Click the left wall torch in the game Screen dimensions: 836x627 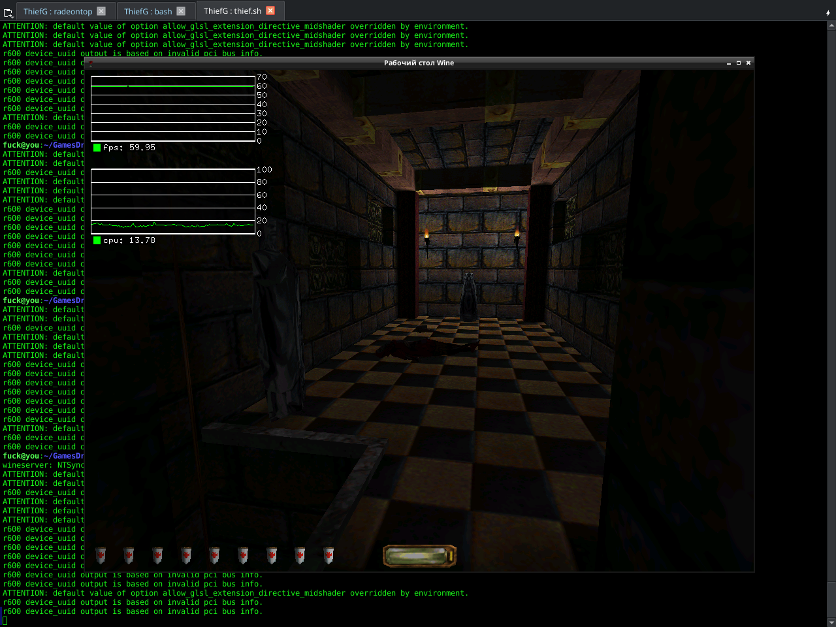coord(427,239)
